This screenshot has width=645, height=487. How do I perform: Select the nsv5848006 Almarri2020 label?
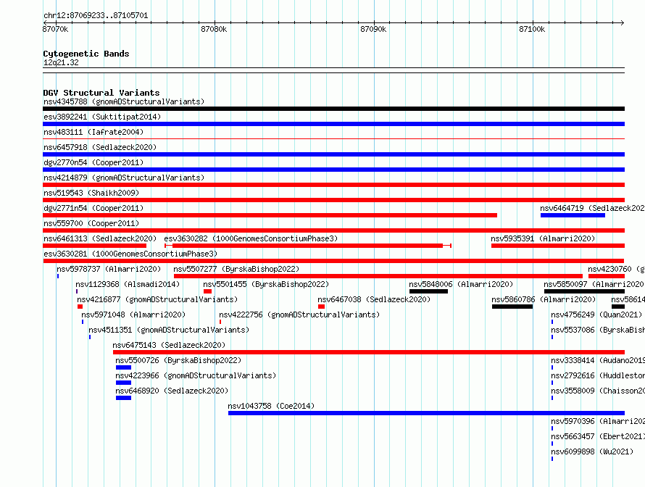coord(461,284)
